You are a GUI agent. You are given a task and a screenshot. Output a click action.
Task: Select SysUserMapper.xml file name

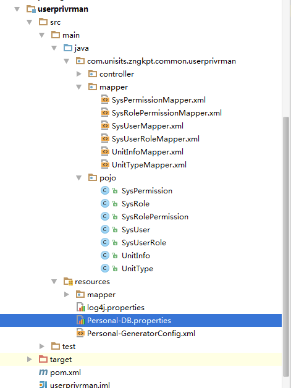[148, 126]
